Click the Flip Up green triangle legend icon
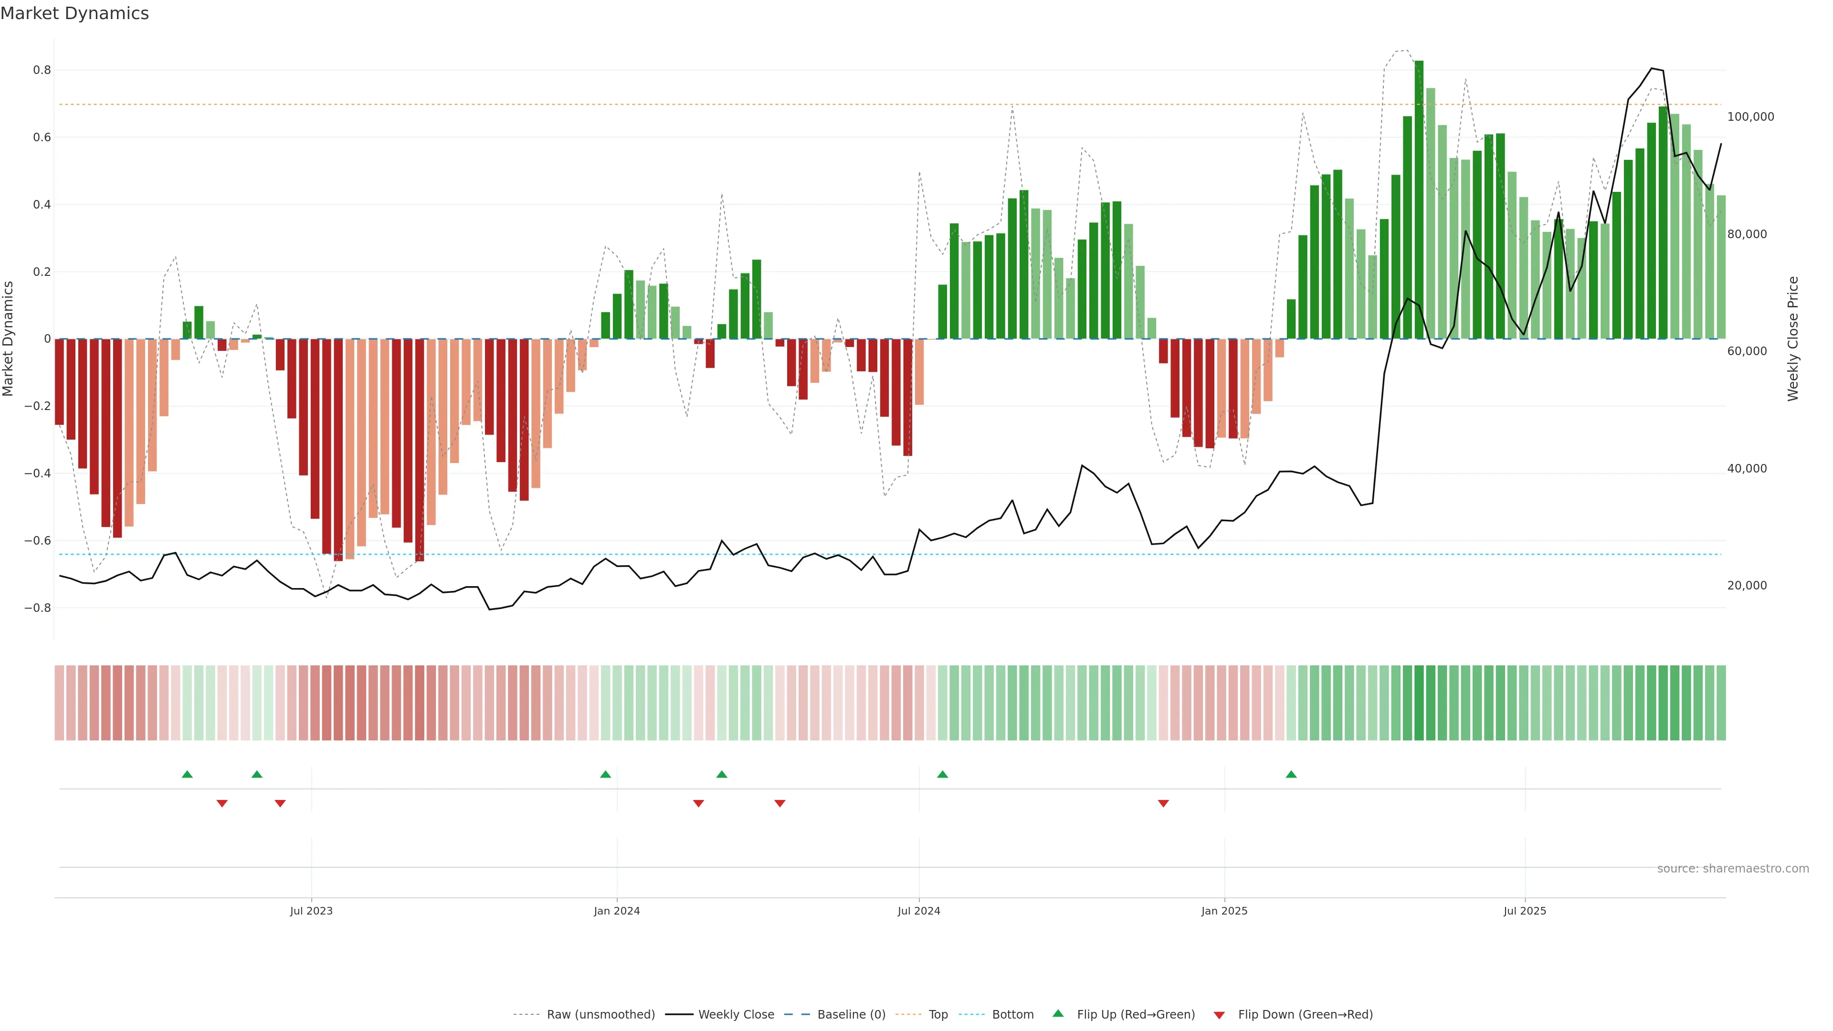Image resolution: width=1833 pixels, height=1031 pixels. [x=1058, y=1013]
